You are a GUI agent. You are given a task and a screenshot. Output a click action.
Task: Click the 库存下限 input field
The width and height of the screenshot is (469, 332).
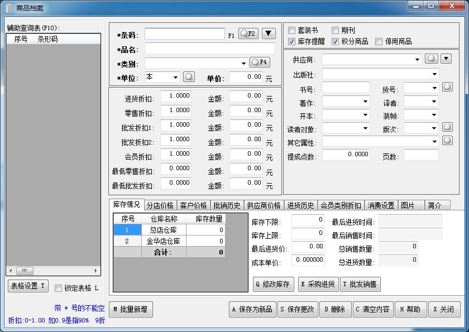pos(308,220)
